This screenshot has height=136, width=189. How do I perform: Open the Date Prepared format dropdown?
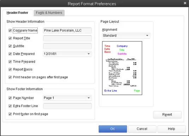point(67,54)
